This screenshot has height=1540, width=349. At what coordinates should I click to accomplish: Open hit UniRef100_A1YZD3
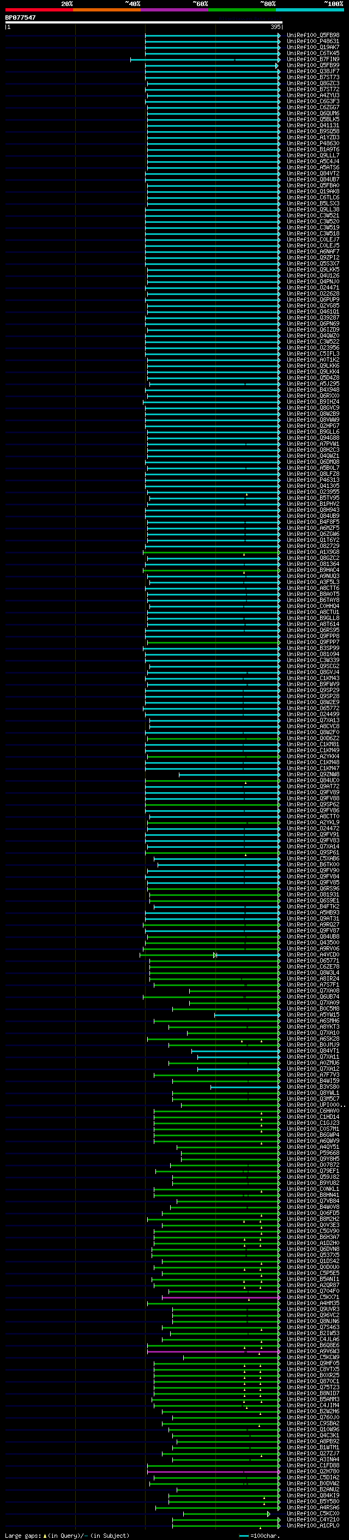coord(312,138)
